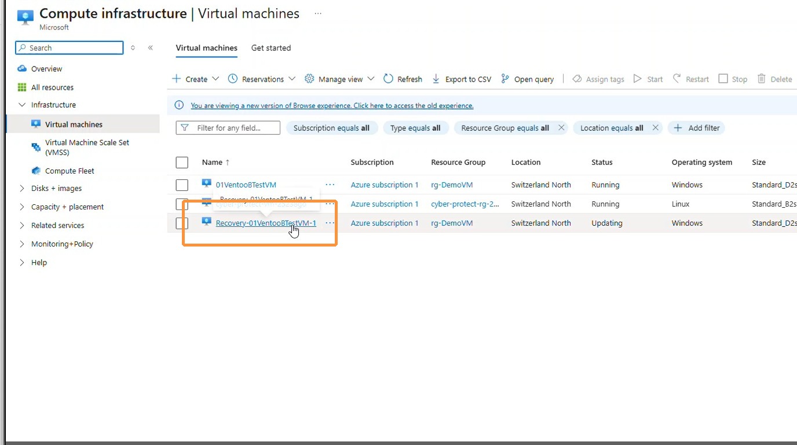
Task: Open cyber-protect-rg-2... resource group link
Action: click(465, 204)
